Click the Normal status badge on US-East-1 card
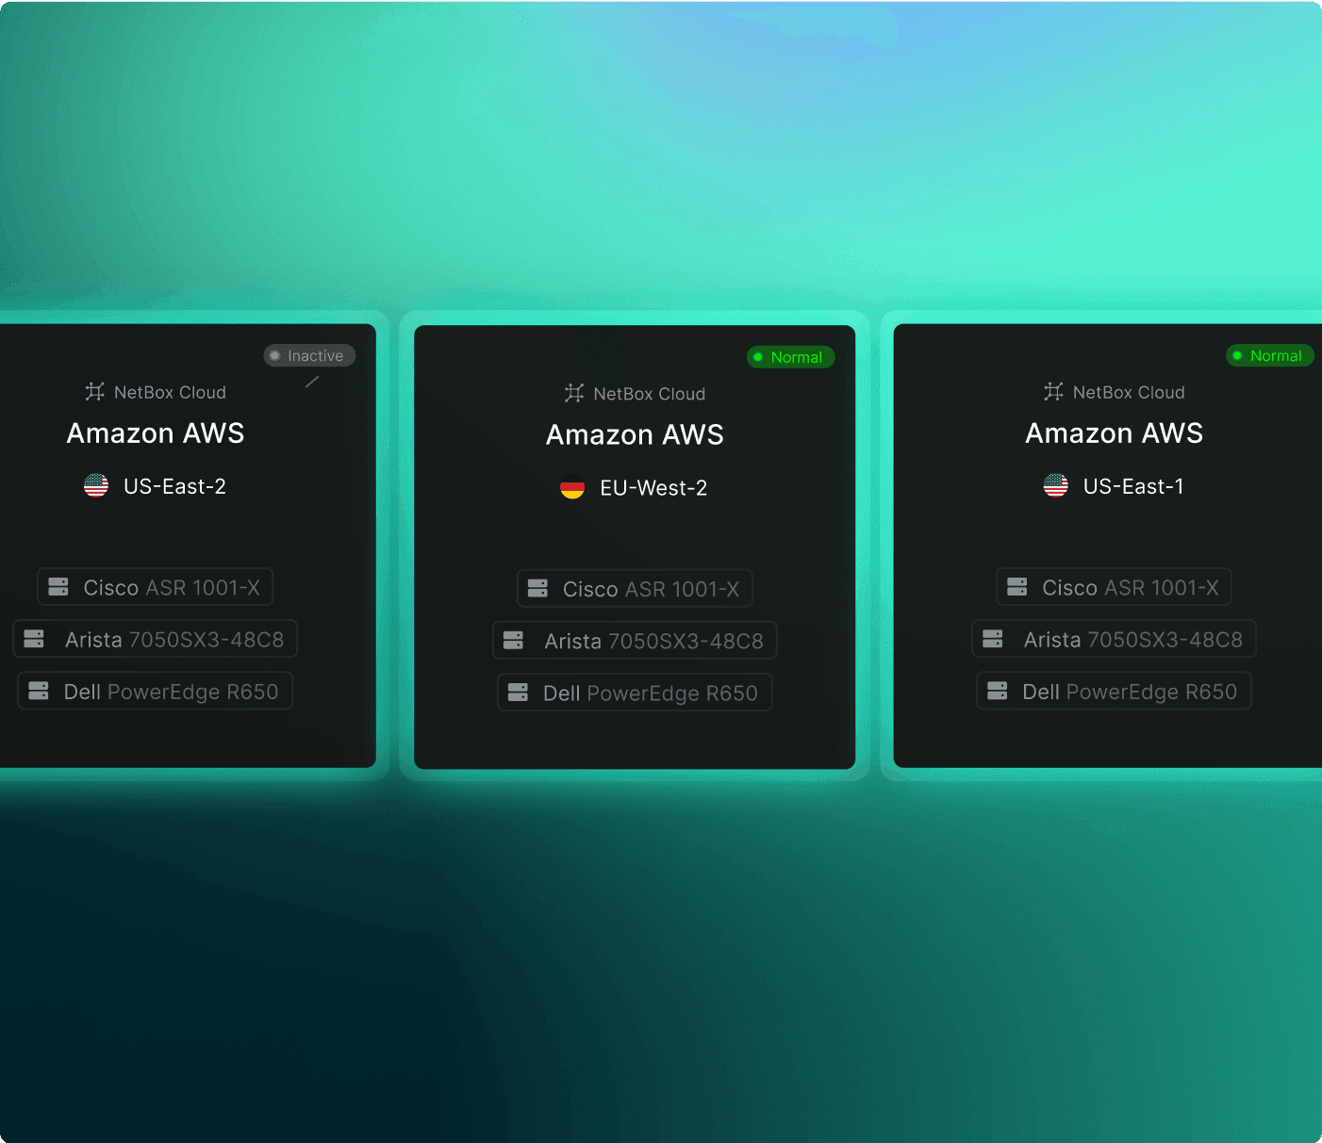Image resolution: width=1322 pixels, height=1143 pixels. 1269,355
